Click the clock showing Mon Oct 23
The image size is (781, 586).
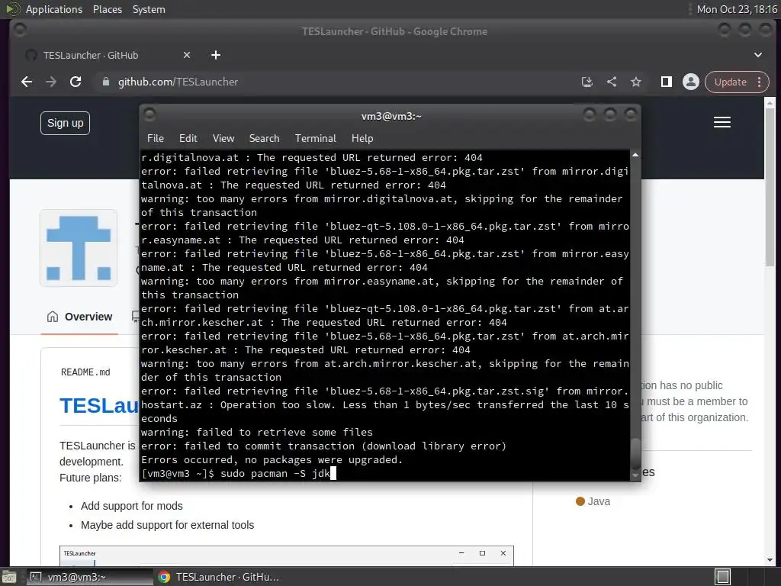pos(737,9)
